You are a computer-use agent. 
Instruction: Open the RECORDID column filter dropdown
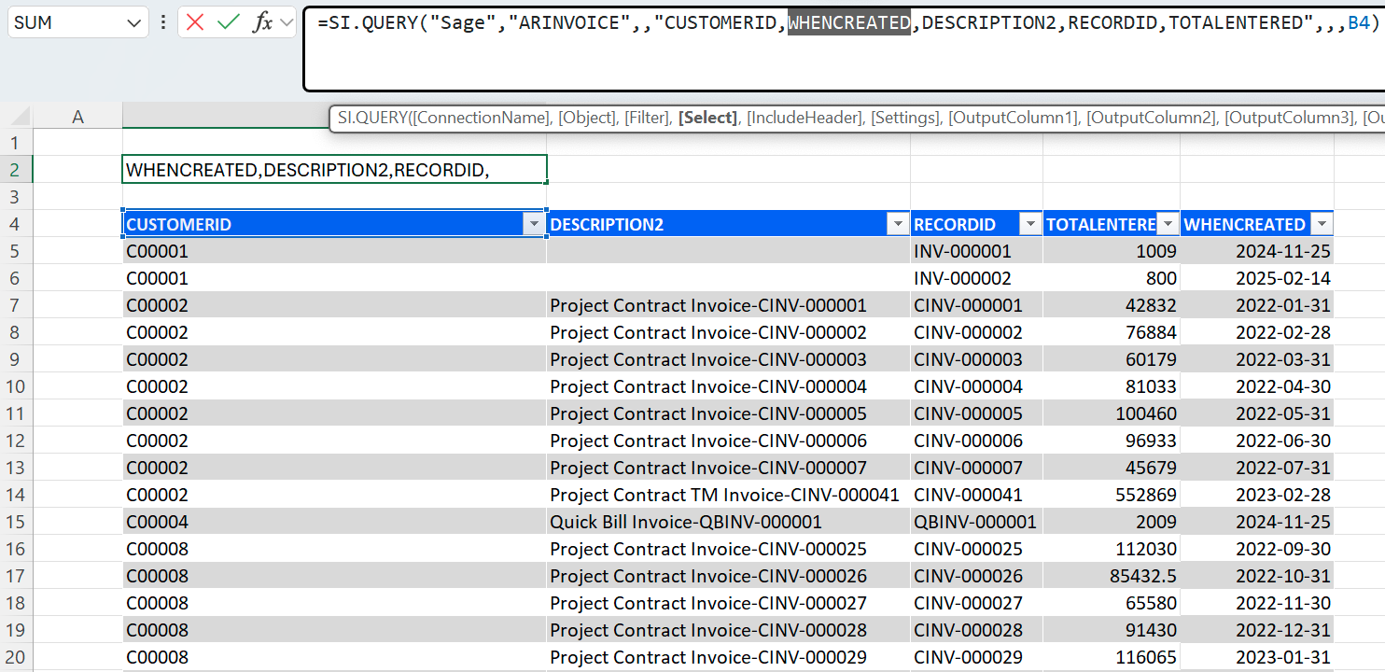pos(1030,224)
